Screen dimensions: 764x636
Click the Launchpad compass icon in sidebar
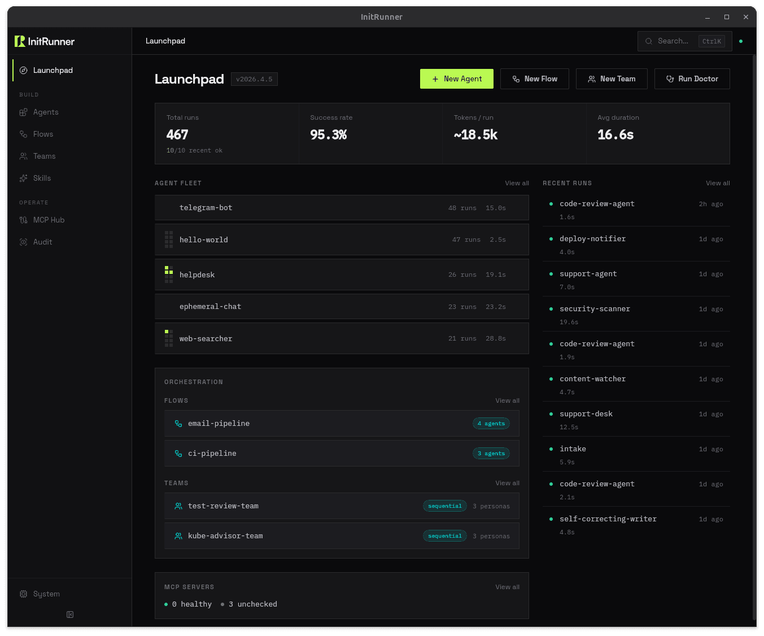coord(24,71)
